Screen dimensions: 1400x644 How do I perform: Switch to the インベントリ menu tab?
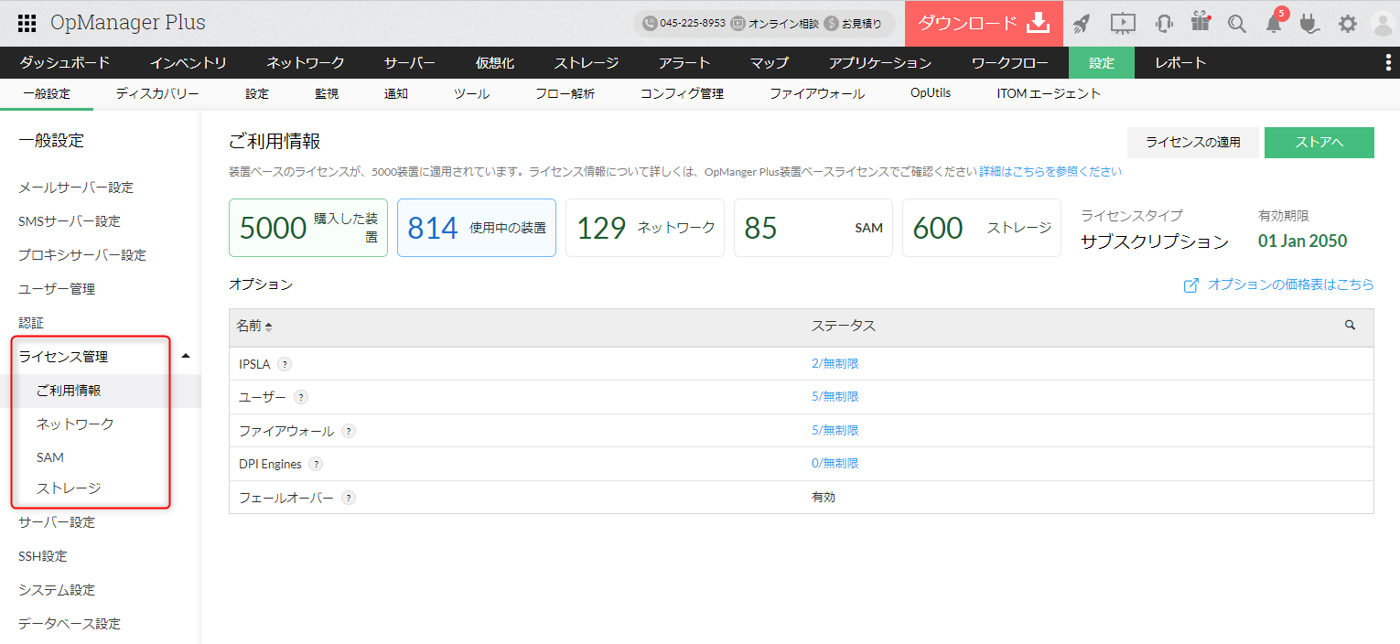tap(188, 63)
